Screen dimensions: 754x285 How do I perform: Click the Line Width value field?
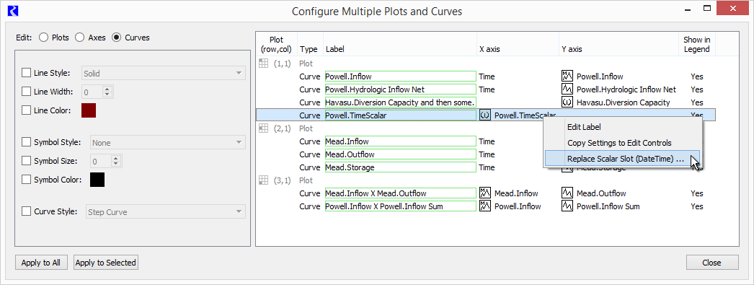[92, 92]
